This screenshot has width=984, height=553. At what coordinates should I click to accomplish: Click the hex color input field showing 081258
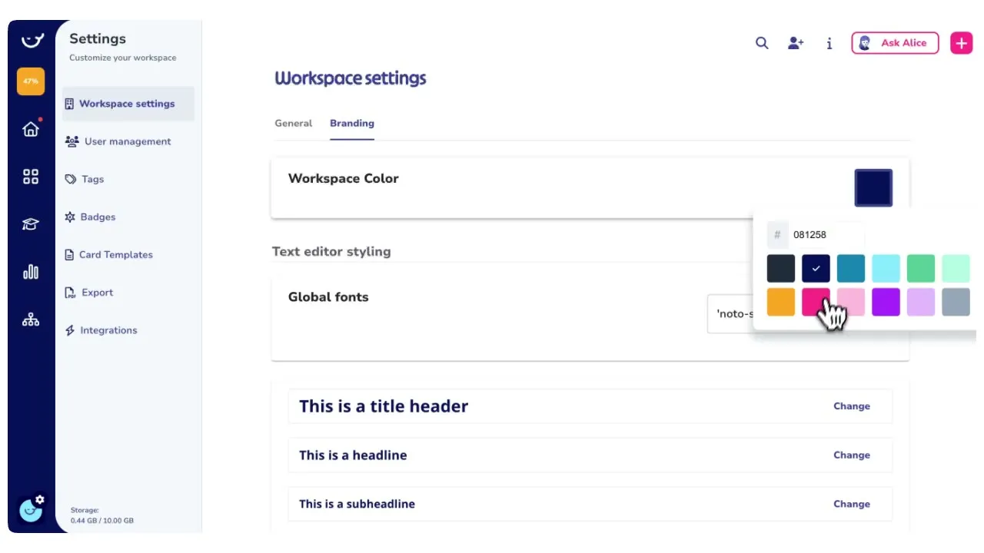pyautogui.click(x=827, y=234)
